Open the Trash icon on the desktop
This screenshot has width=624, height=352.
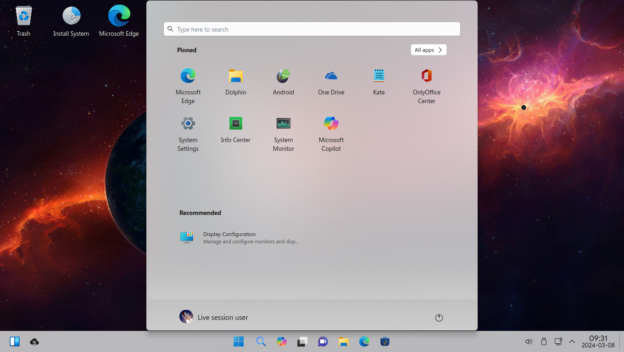(23, 21)
